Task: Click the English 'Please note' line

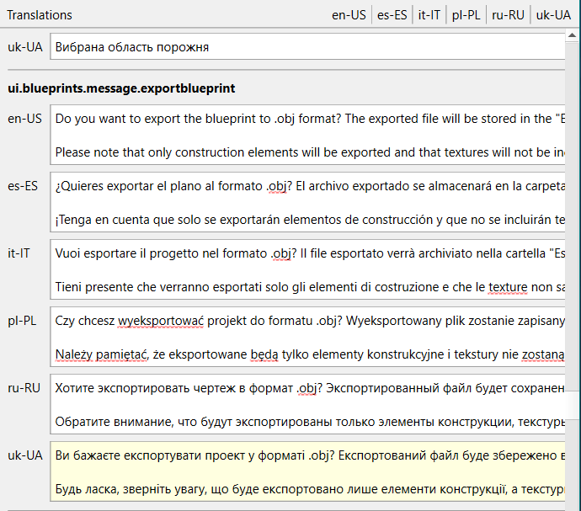Action: click(x=303, y=152)
